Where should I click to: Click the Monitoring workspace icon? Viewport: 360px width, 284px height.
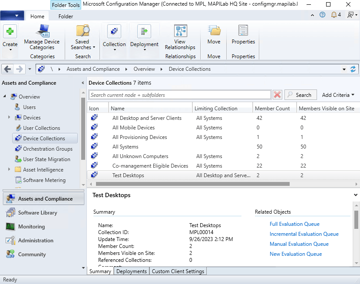point(10,227)
